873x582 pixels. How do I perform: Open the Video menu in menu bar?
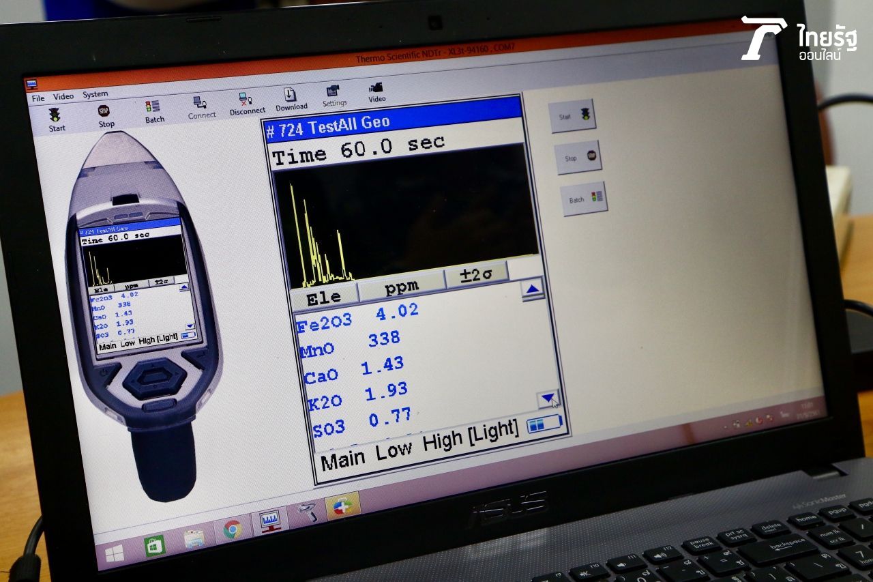pos(63,97)
